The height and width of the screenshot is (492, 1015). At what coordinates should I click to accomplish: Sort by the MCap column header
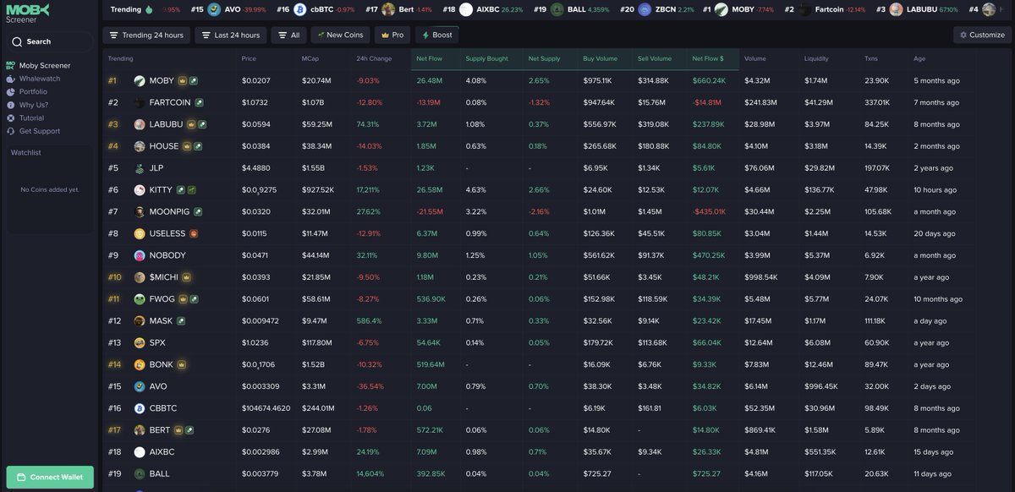310,58
